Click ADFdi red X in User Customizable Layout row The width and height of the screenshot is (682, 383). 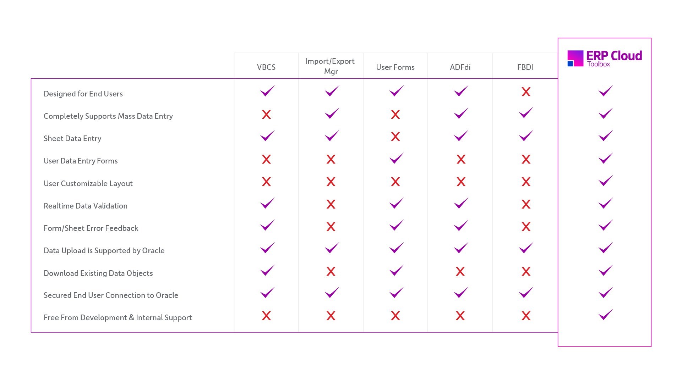pyautogui.click(x=461, y=182)
